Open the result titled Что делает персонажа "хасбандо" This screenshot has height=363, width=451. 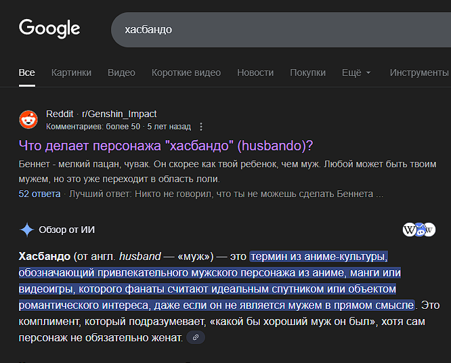pyautogui.click(x=166, y=146)
